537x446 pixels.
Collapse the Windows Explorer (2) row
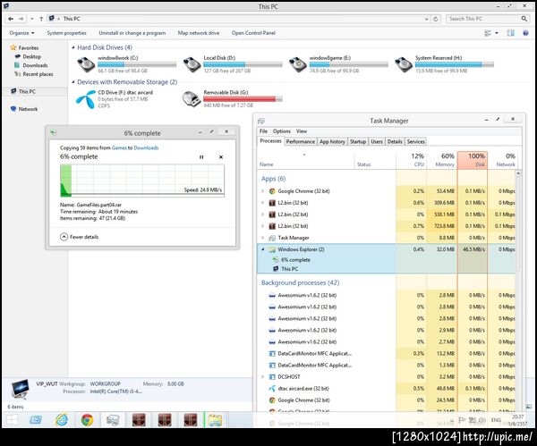tap(262, 249)
